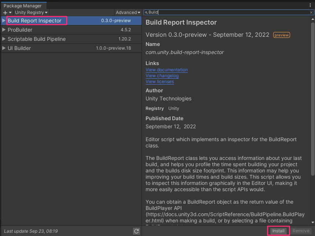Expand Build Report Inspector versions arrow
The height and width of the screenshot is (236, 315).
4,21
